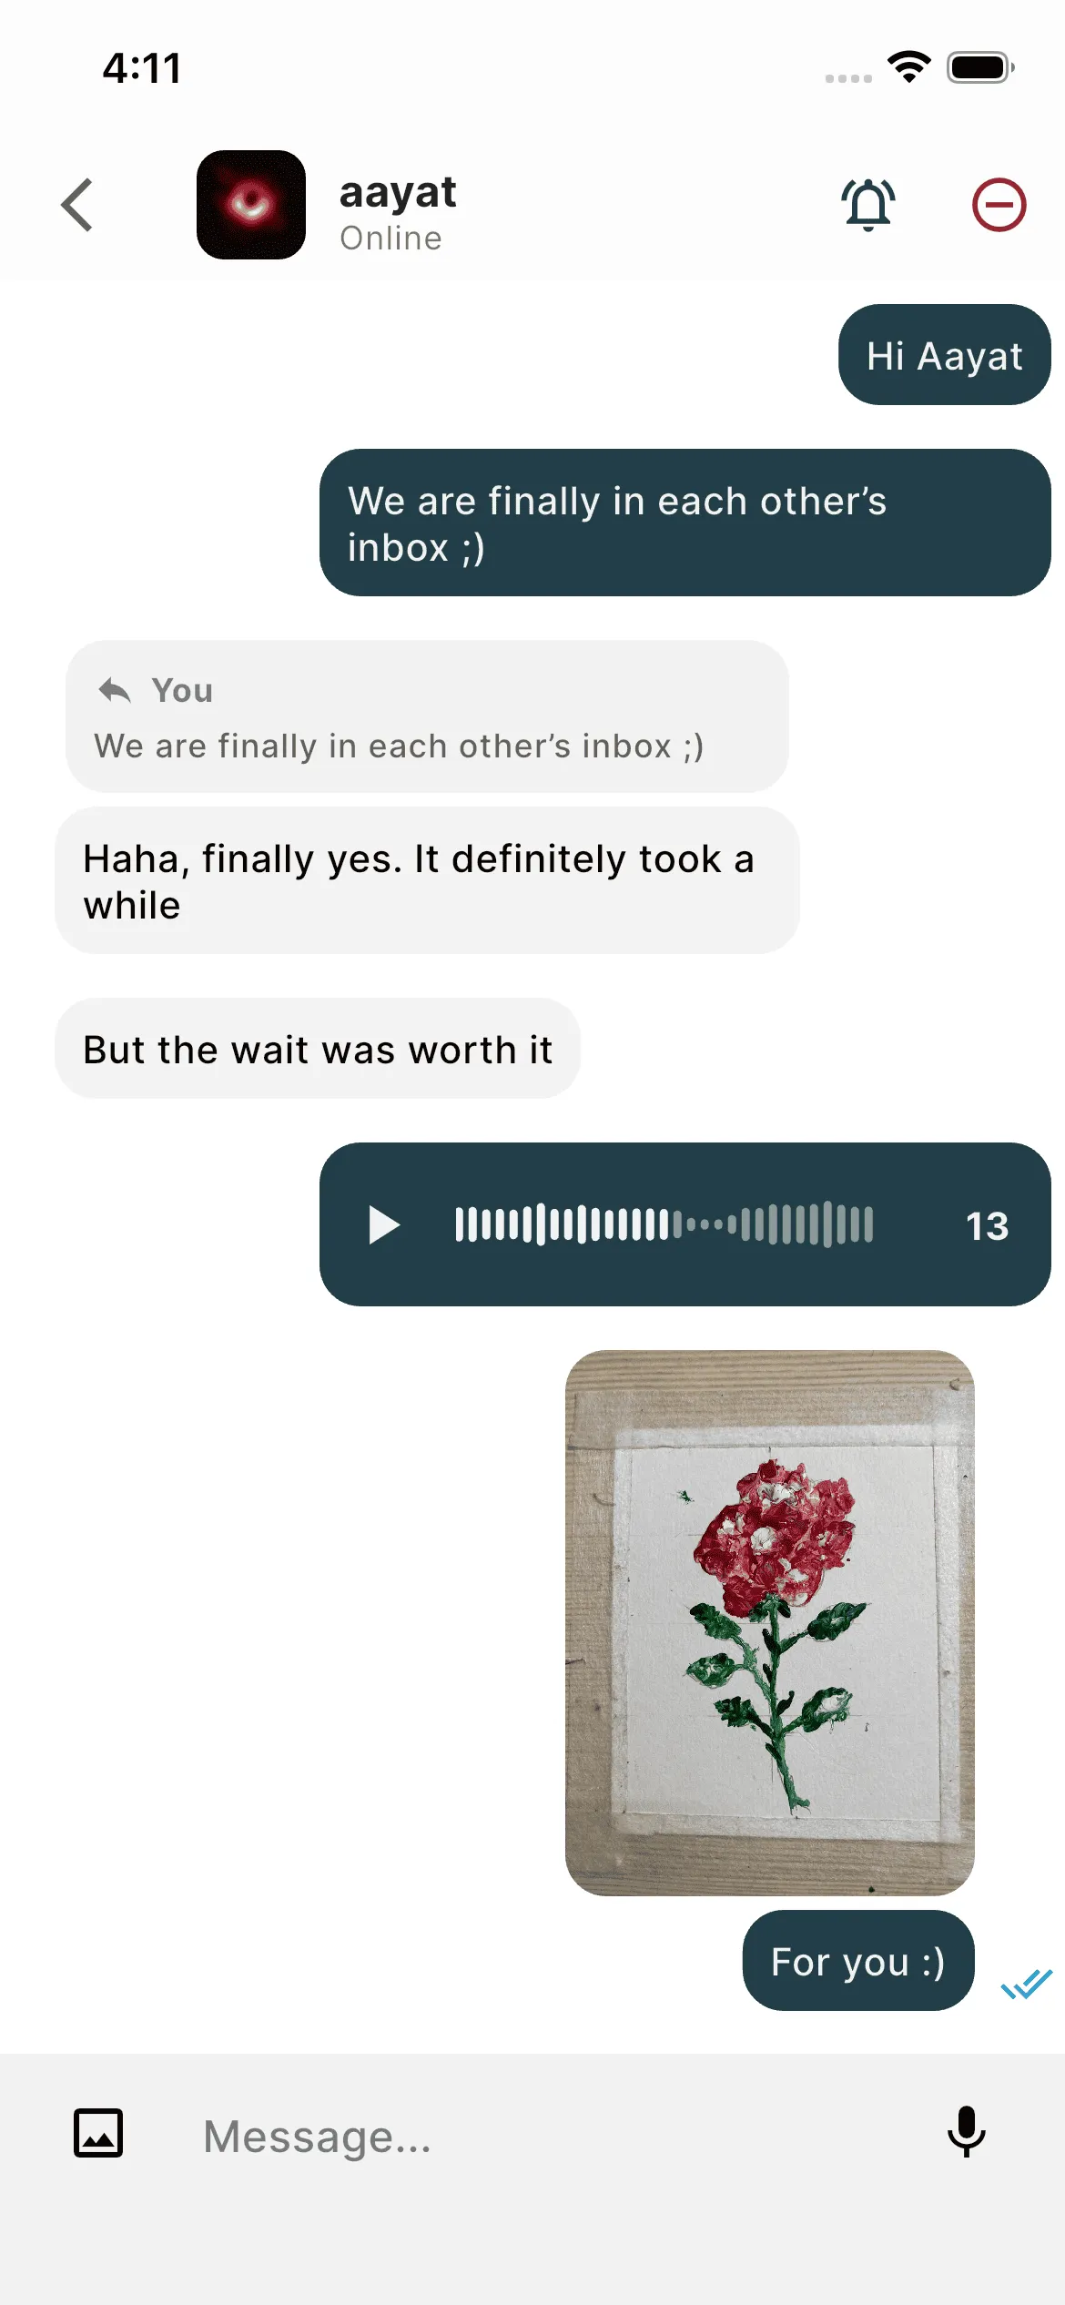Open the rose painting image
Screen dimensions: 1065x2305
pyautogui.click(x=770, y=1623)
